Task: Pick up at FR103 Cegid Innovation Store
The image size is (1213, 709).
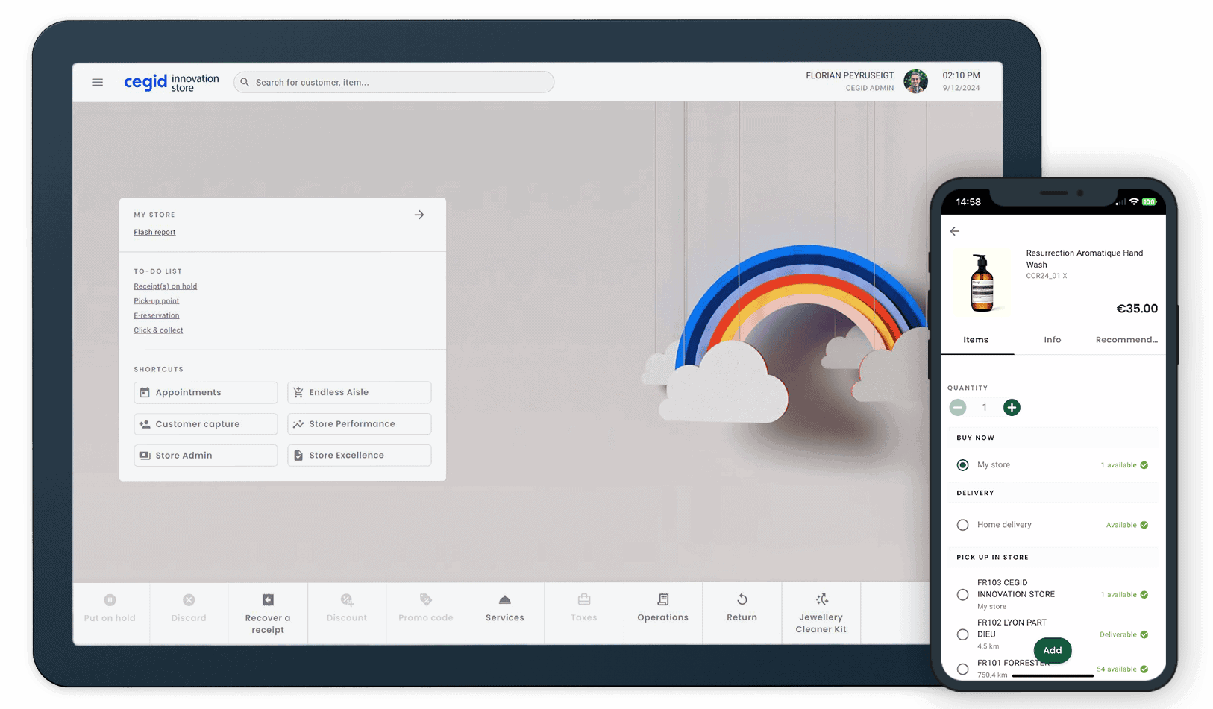Action: point(962,594)
